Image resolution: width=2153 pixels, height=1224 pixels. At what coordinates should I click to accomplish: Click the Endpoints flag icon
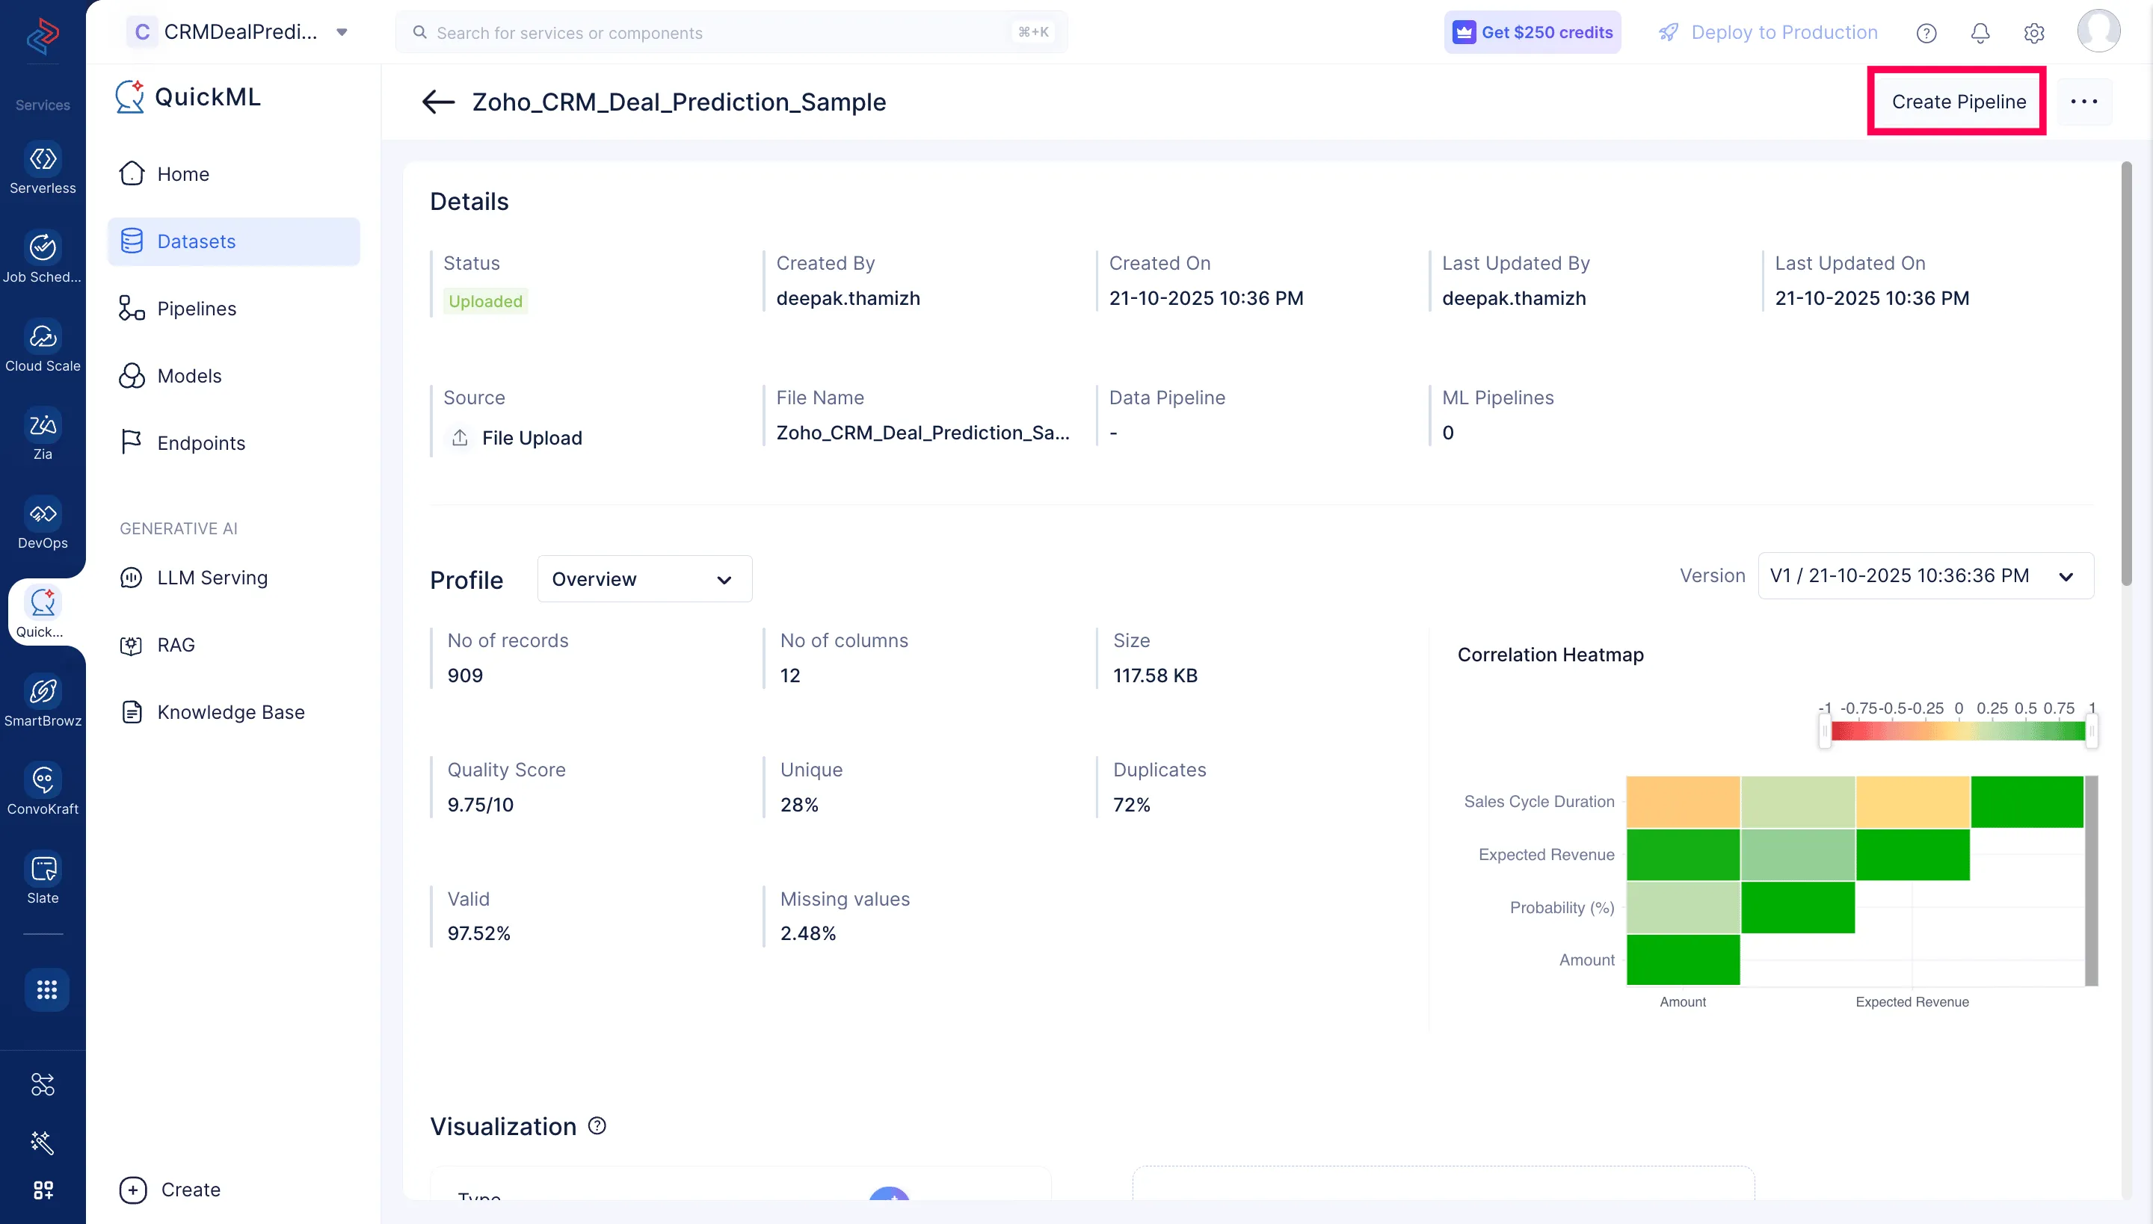click(133, 442)
